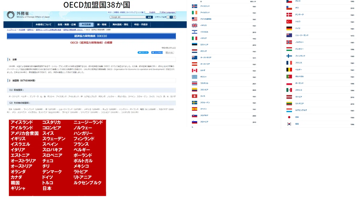
Task: Click the Ministry of Foreign Affairs logo
Action: click(11, 15)
